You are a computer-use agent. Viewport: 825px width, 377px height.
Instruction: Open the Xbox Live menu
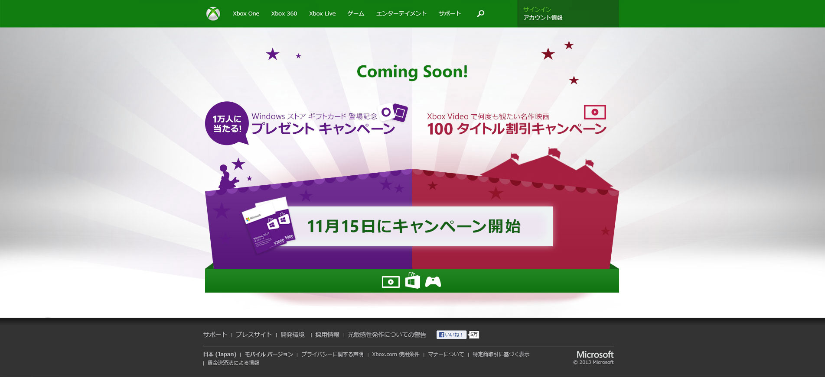pos(322,14)
